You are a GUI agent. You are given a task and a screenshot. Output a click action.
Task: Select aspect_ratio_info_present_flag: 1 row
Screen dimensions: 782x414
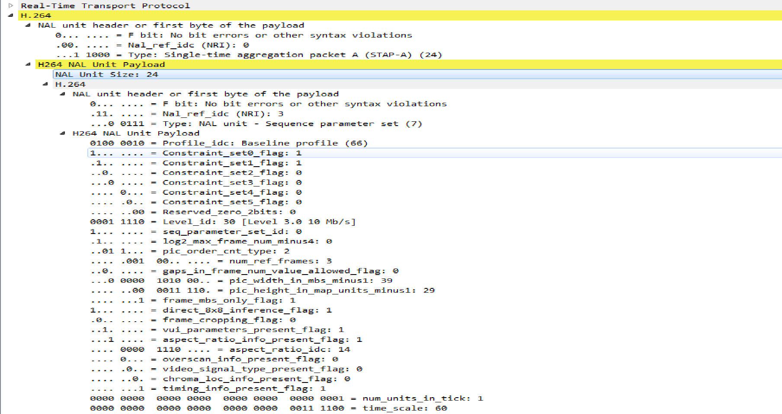click(226, 340)
